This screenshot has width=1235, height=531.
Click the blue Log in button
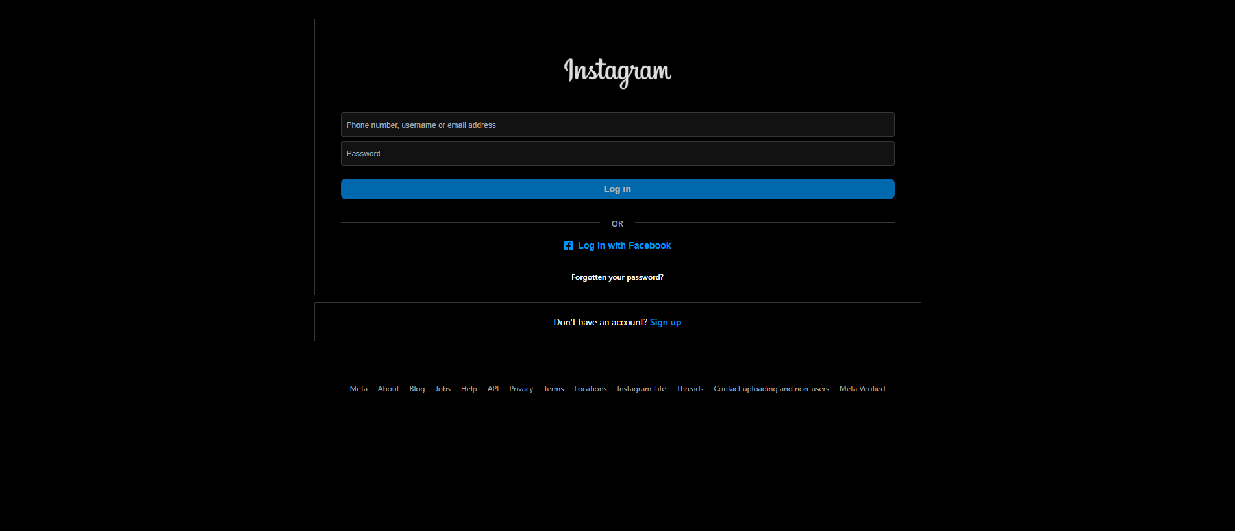click(x=617, y=189)
